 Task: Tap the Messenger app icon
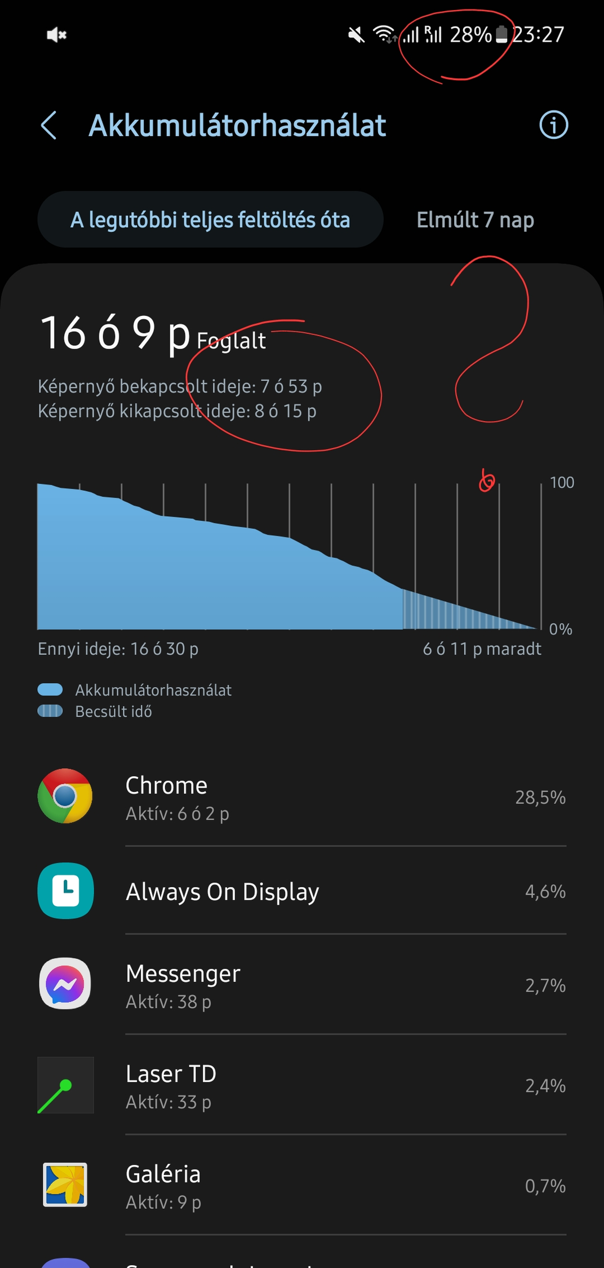coord(65,983)
